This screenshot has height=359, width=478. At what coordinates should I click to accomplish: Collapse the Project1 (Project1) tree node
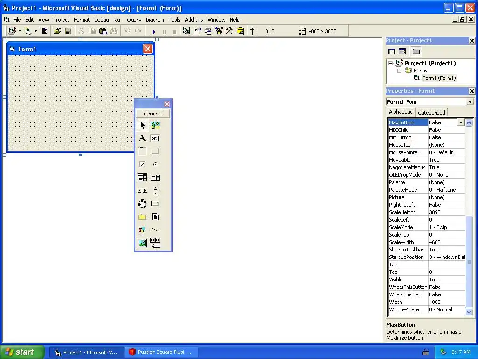pyautogui.click(x=391, y=64)
